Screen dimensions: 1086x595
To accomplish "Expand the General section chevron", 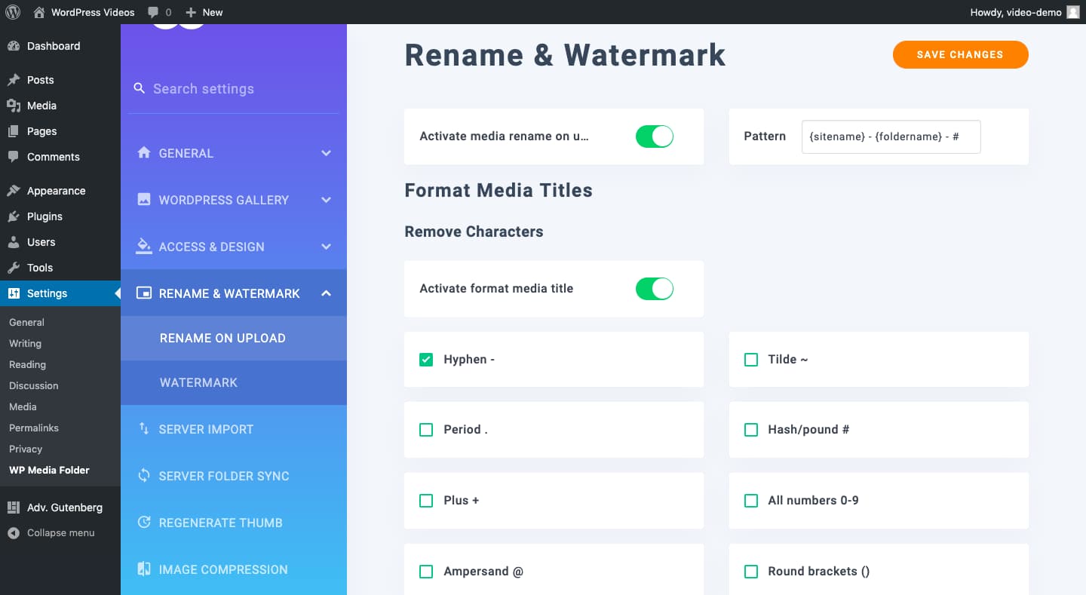I will [326, 153].
